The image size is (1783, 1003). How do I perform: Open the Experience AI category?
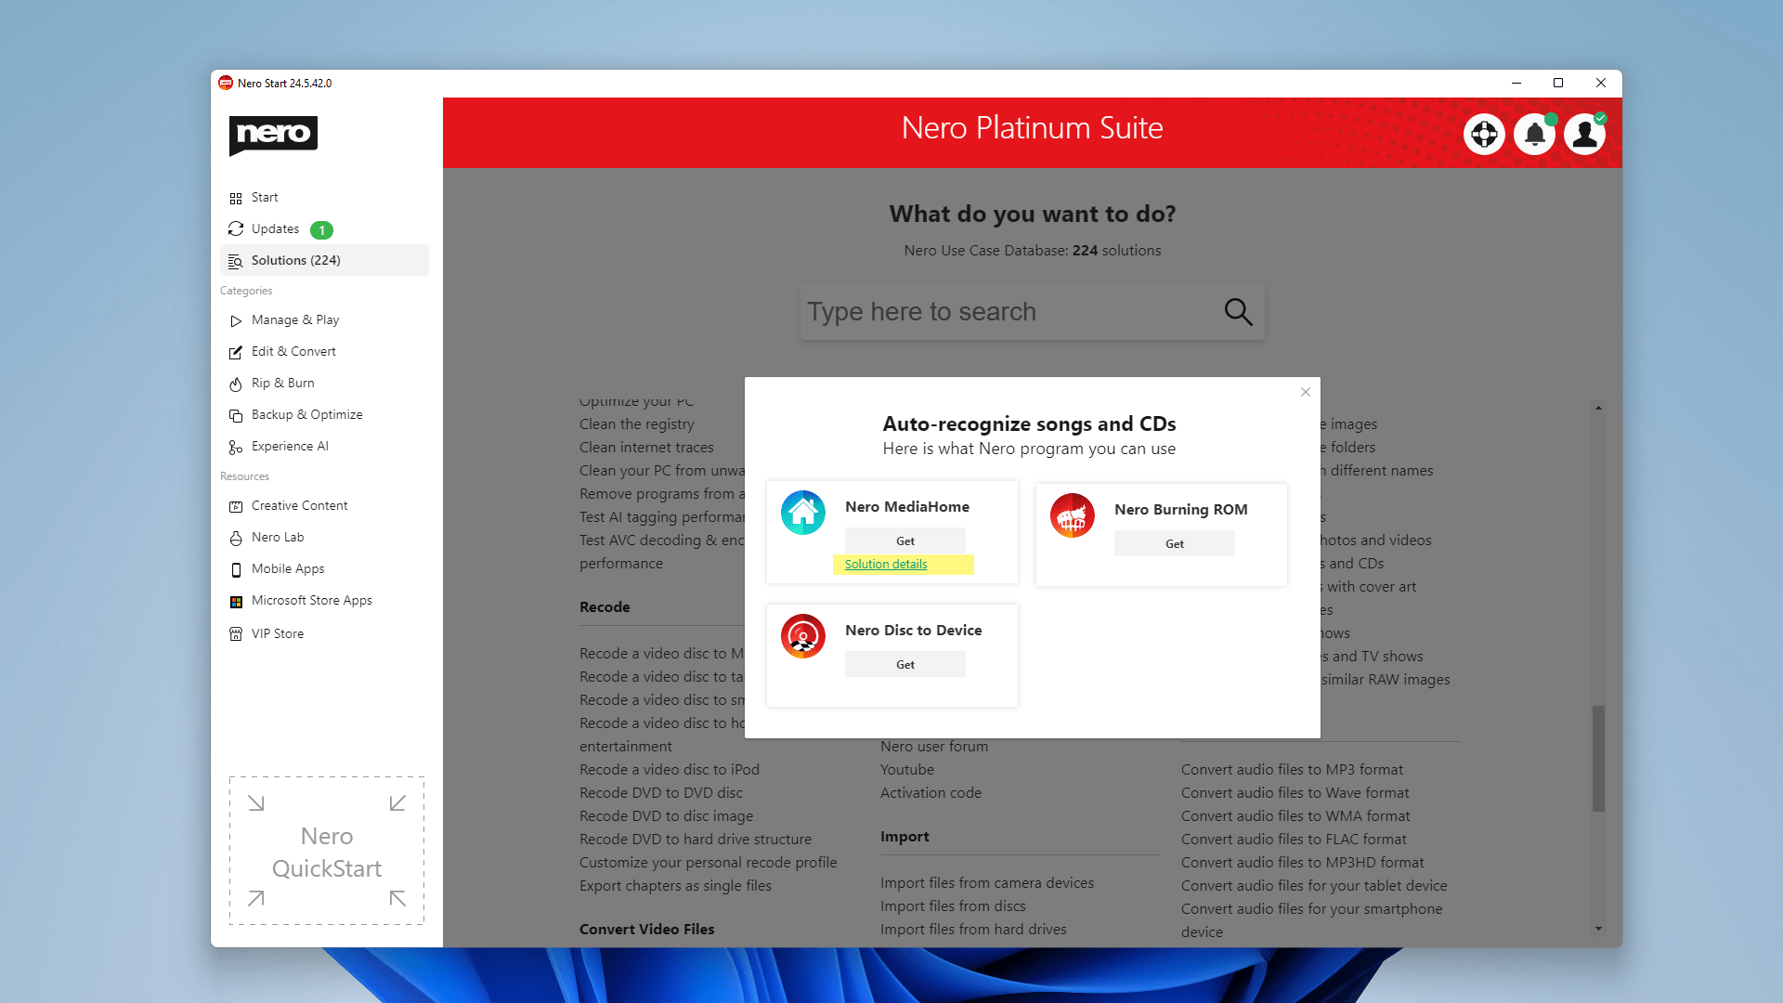[290, 447]
